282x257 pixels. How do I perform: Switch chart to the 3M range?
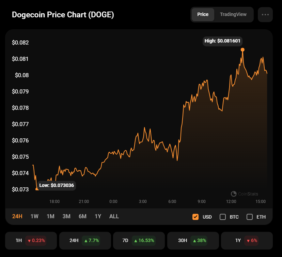pos(66,217)
